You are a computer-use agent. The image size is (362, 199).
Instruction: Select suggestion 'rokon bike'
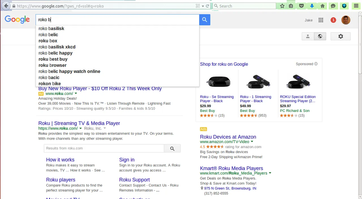[117, 84]
